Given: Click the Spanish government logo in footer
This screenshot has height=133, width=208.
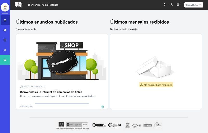Looking at the screenshot, I should 77,124.
